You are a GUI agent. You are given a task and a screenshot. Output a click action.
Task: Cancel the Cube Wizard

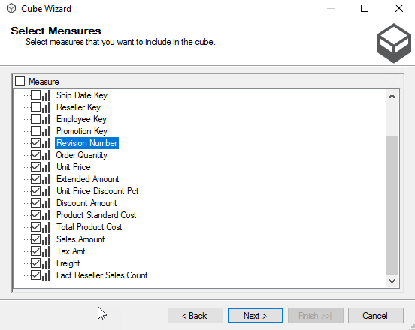376,316
